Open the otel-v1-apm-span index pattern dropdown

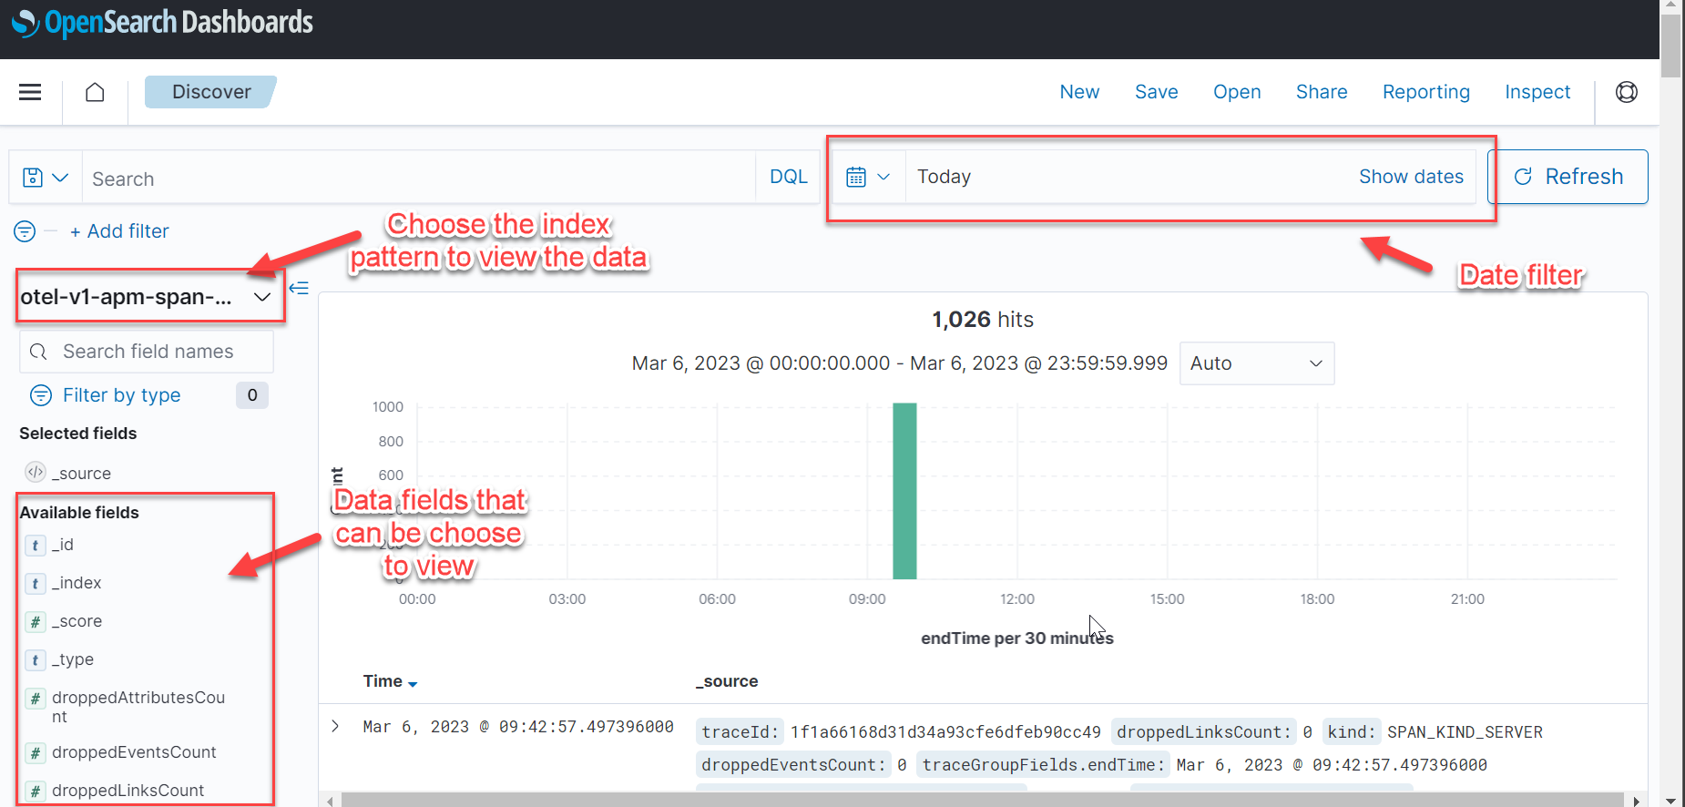(x=146, y=297)
